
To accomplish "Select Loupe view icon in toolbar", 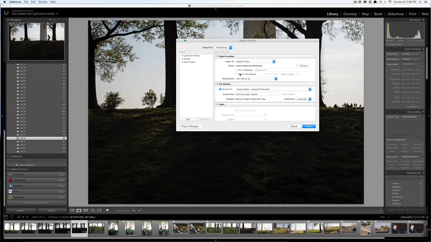I will coord(79,210).
